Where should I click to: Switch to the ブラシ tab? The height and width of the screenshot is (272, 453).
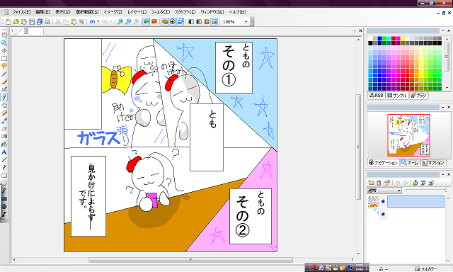(418, 96)
